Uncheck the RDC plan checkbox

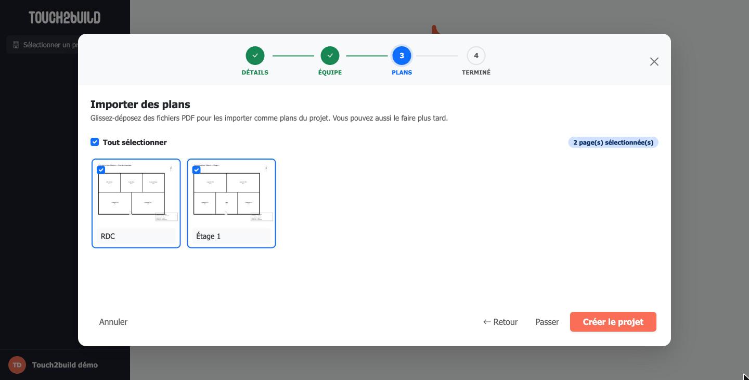[x=101, y=169]
